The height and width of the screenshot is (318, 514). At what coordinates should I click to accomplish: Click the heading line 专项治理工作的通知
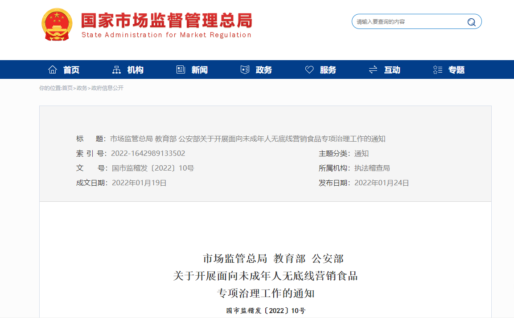pos(266,293)
